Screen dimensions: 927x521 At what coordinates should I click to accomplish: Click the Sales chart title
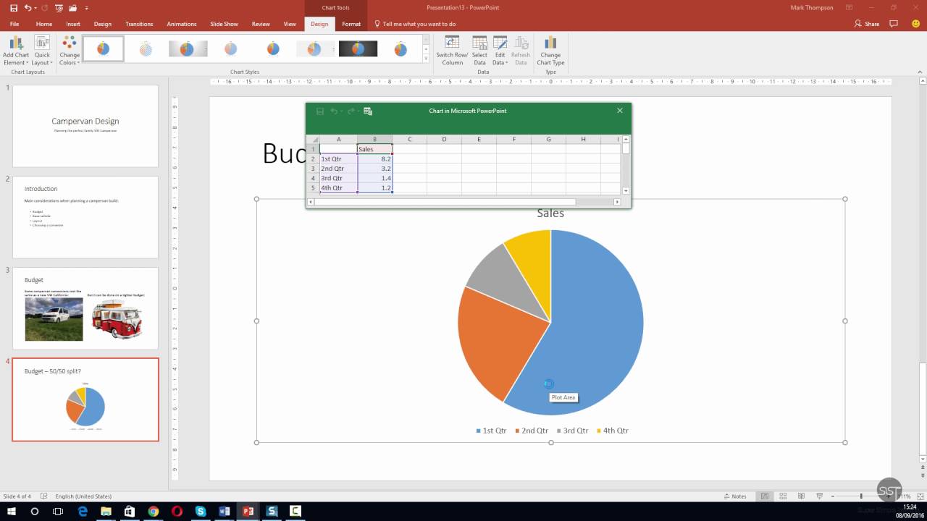[550, 213]
